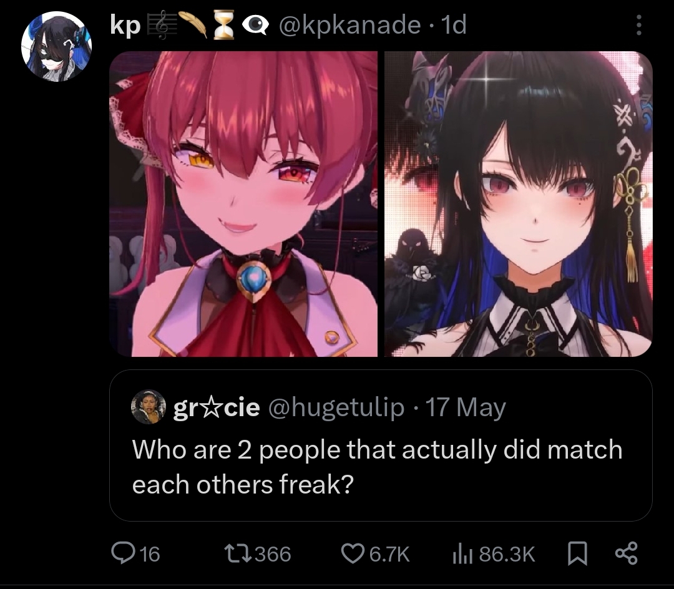
Task: Click the kp display name
Action: (125, 26)
